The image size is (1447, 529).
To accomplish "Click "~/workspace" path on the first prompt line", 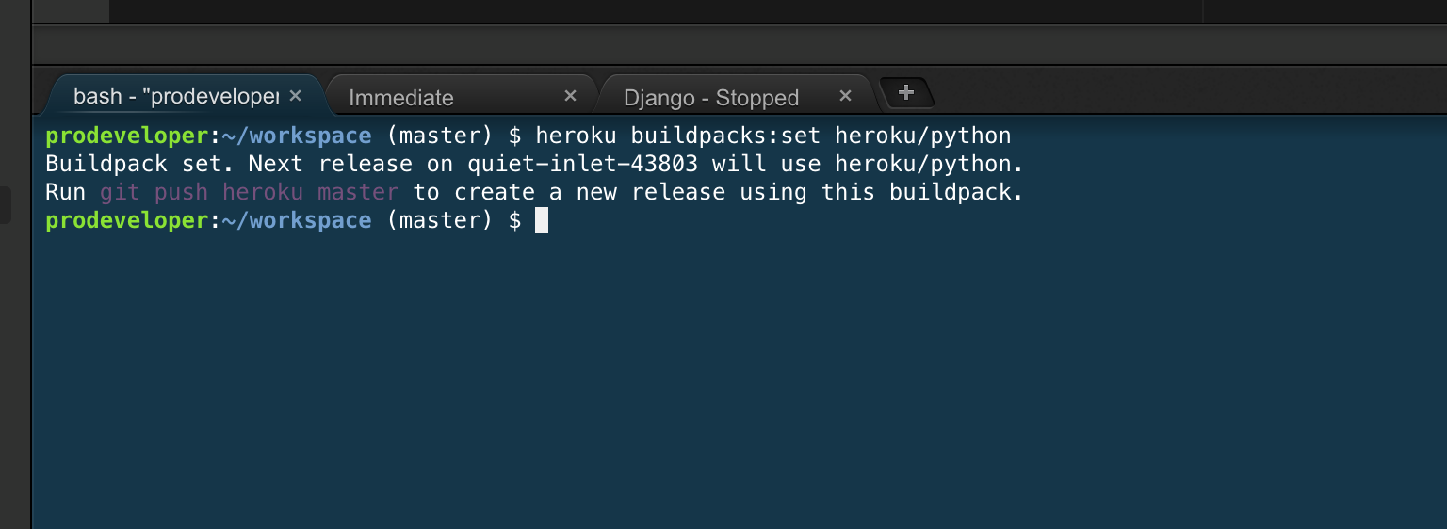I will point(297,136).
